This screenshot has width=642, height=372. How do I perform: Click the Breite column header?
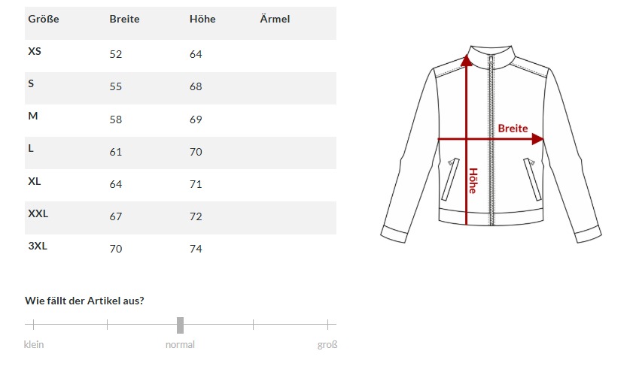124,20
